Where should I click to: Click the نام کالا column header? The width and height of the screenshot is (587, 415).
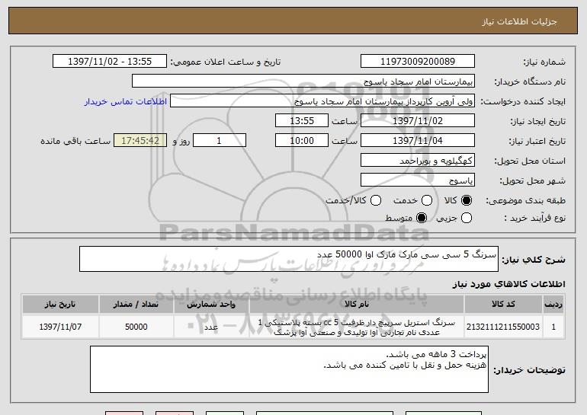(x=357, y=305)
